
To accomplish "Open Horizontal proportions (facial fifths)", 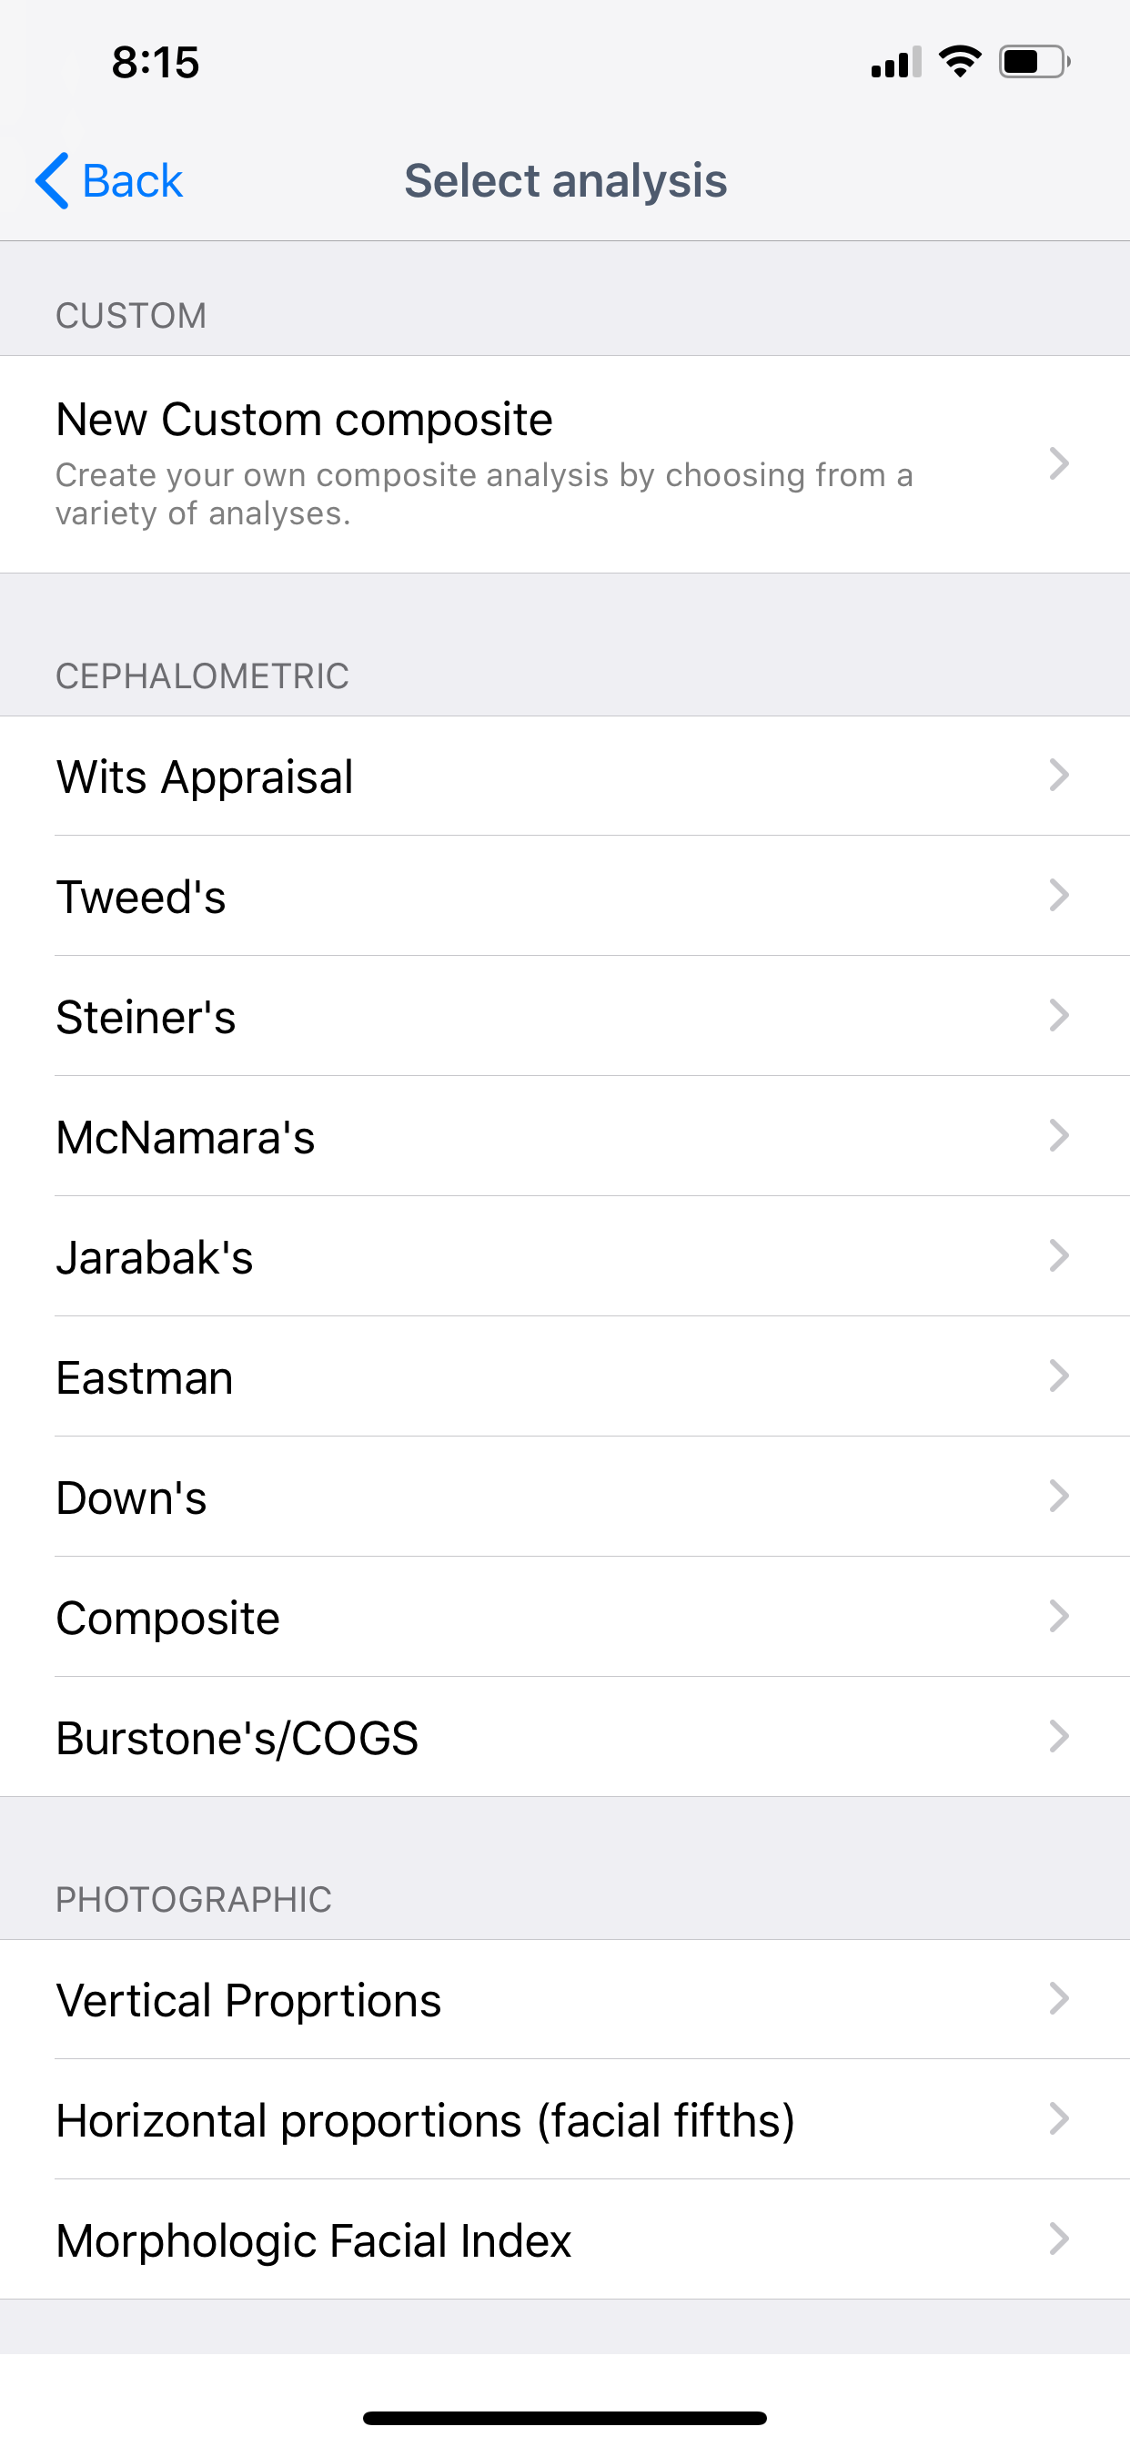I will [x=426, y=2119].
